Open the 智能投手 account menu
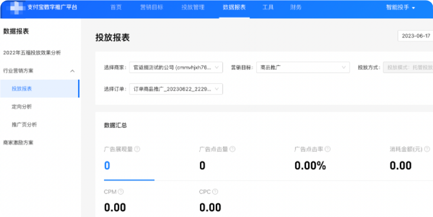 tap(400, 8)
